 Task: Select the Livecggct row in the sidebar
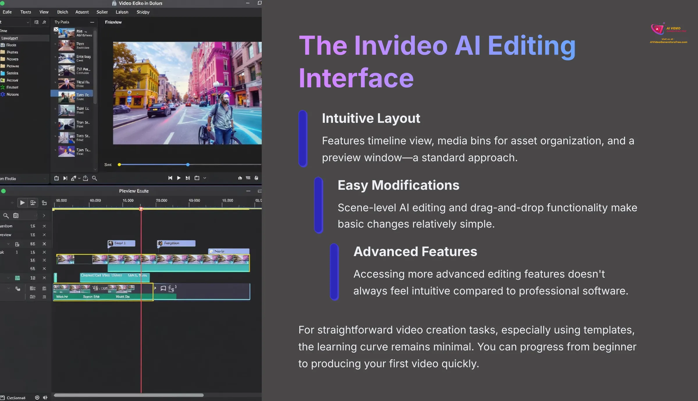click(24, 38)
